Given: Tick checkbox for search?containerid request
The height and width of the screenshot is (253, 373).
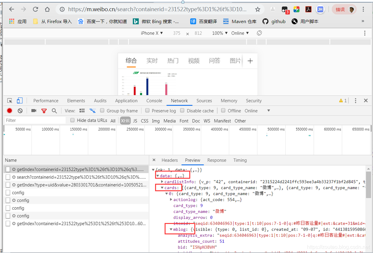Looking at the screenshot, I should point(8,177).
